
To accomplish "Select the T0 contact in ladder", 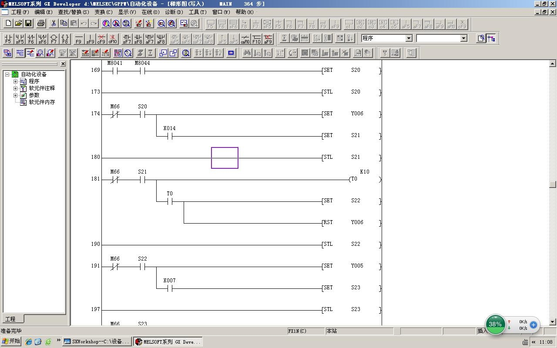I will point(170,201).
